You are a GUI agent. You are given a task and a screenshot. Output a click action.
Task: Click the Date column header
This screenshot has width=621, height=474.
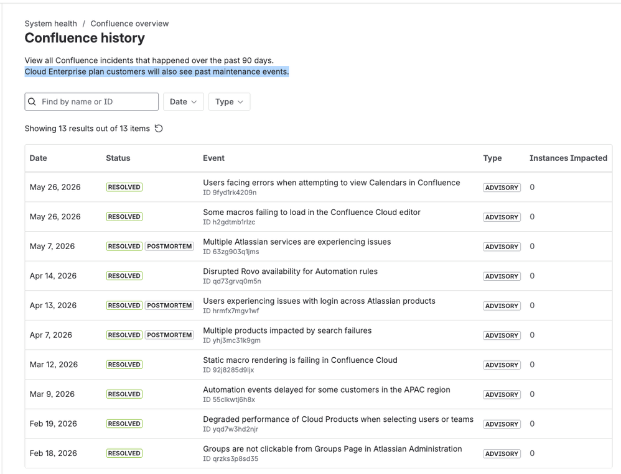click(39, 158)
